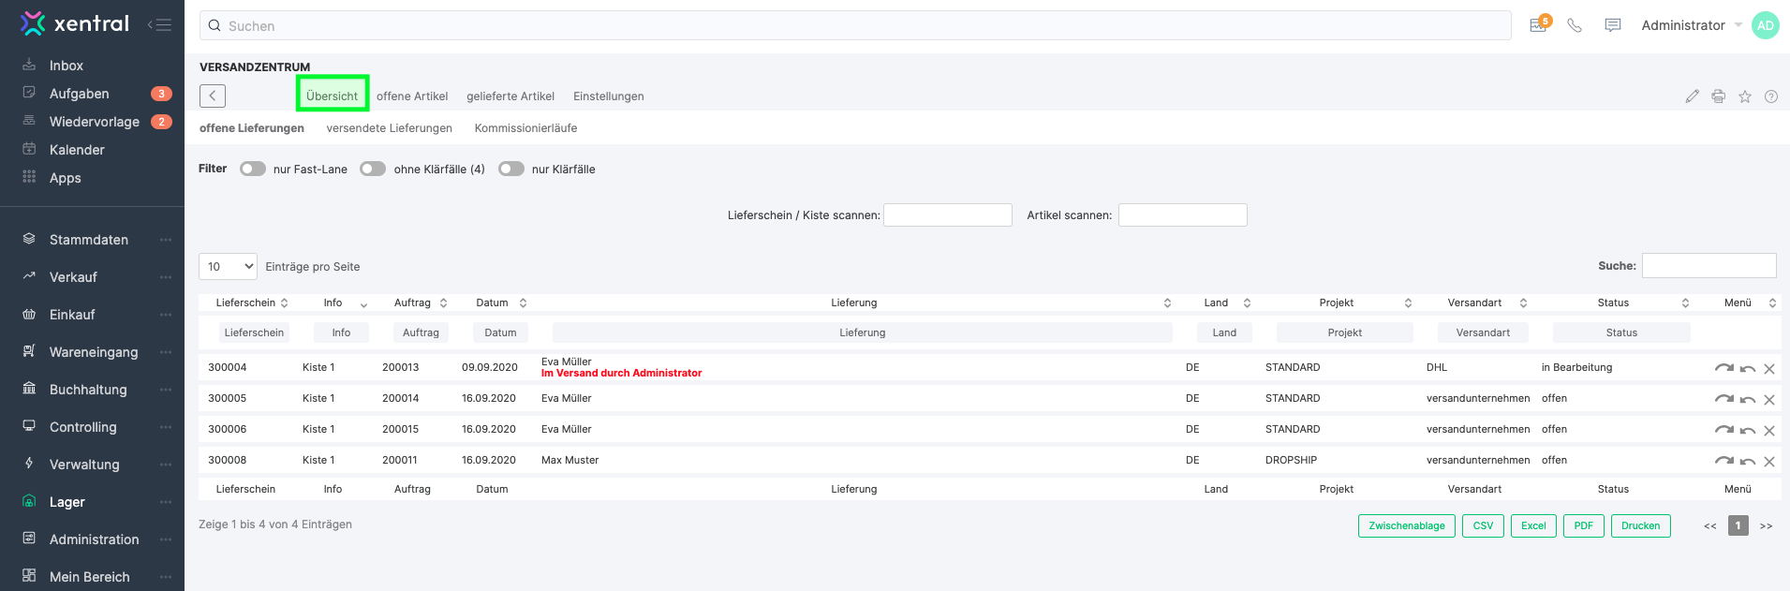The width and height of the screenshot is (1790, 591).
Task: Expand the Administrator user menu
Action: pos(1690,25)
